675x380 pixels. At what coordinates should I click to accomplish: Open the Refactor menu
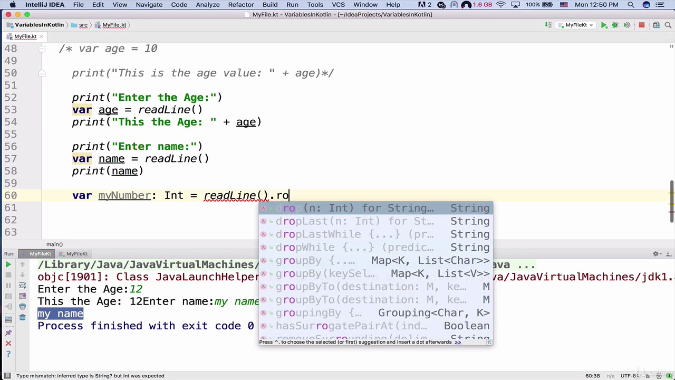point(241,5)
